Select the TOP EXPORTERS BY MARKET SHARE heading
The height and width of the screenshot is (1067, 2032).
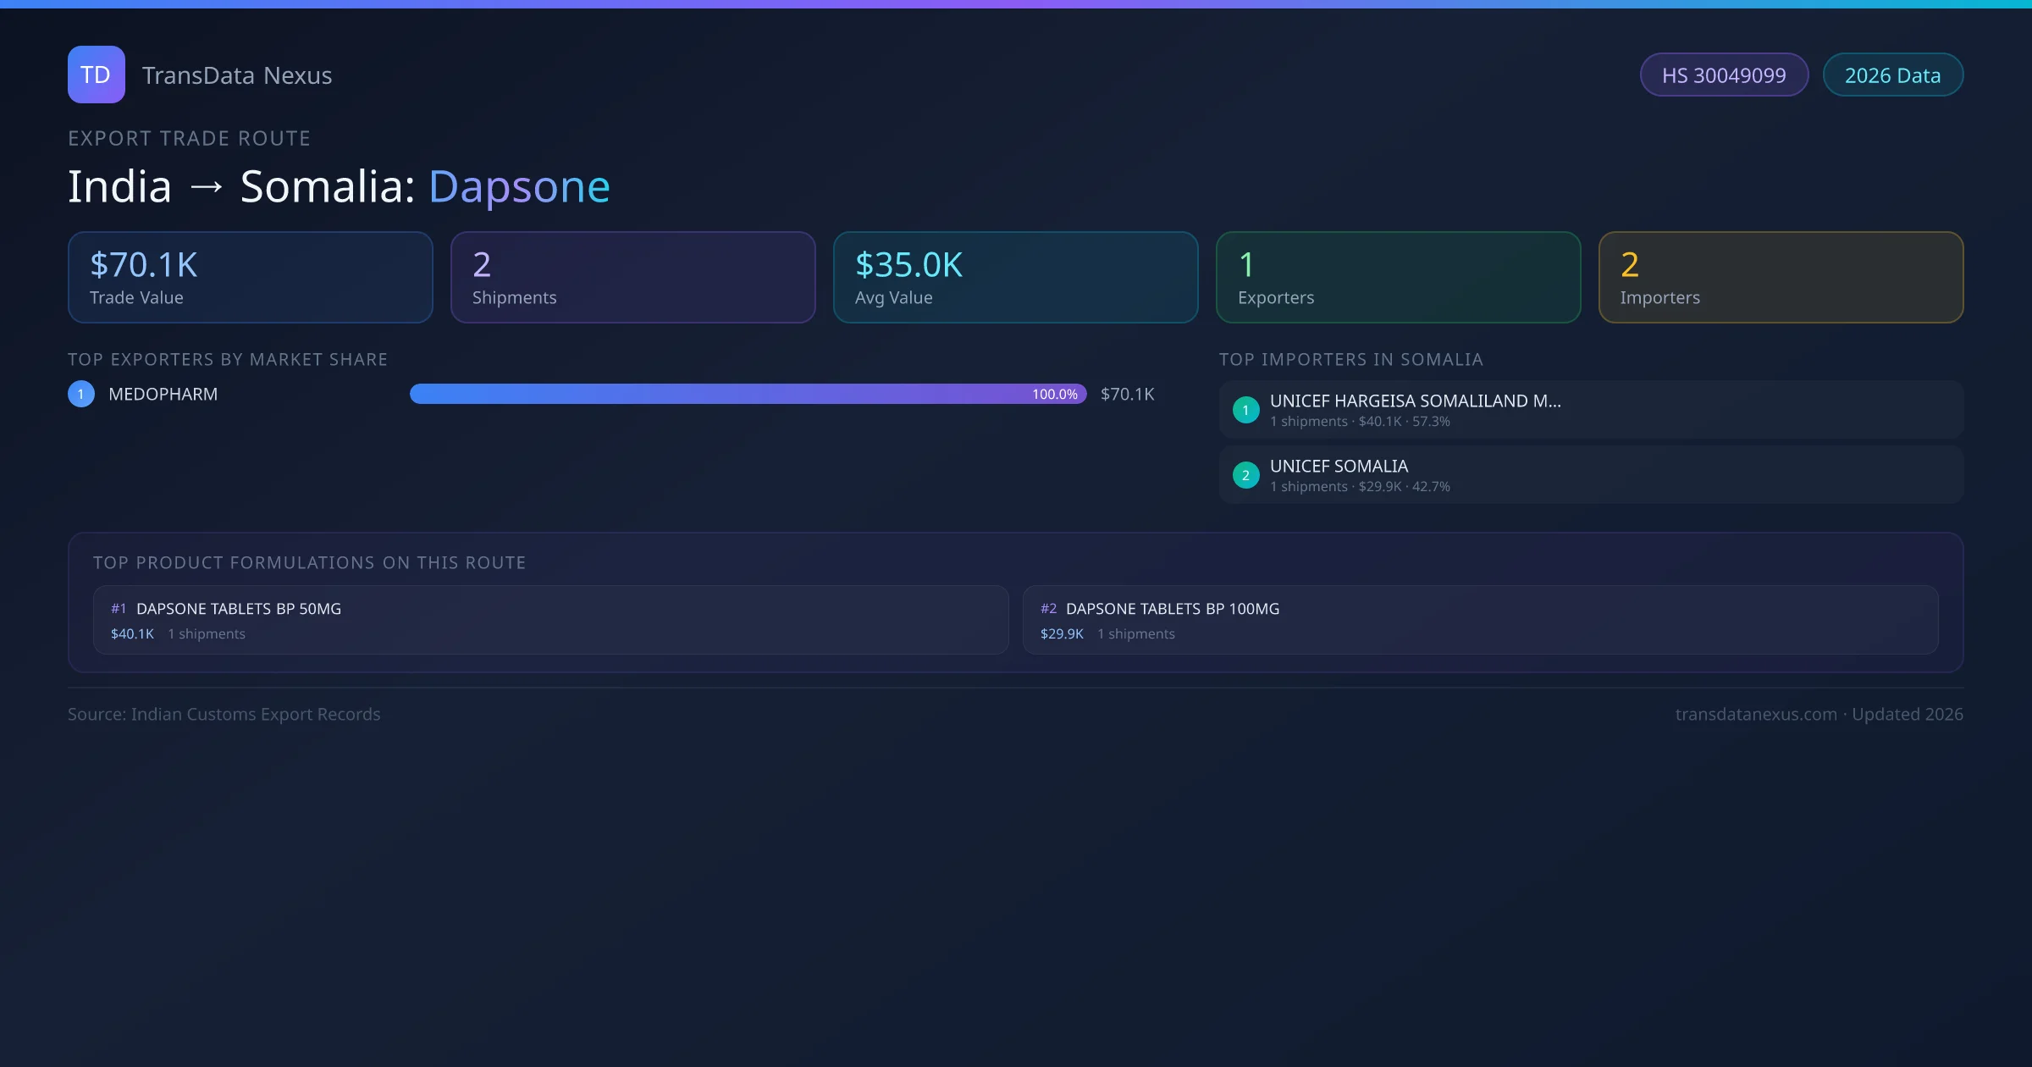click(x=228, y=359)
